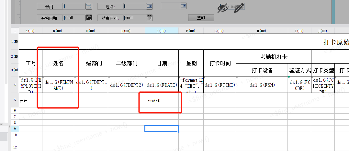Open the 结束日期 calendar picker icon

[149, 18]
